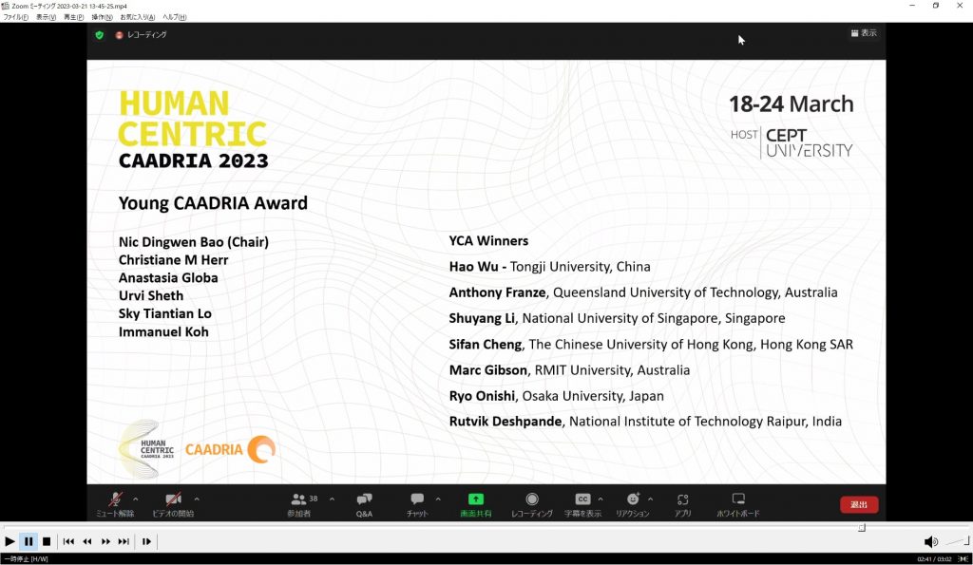This screenshot has width=973, height=565.
Task: Click the 表示 view button at Zoom's top right
Action: point(864,33)
